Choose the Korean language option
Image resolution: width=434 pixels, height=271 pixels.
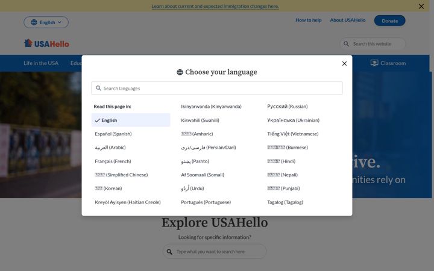pyautogui.click(x=108, y=188)
